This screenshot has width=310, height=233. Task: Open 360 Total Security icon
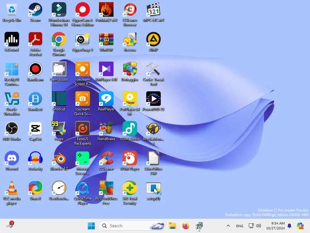point(130,193)
